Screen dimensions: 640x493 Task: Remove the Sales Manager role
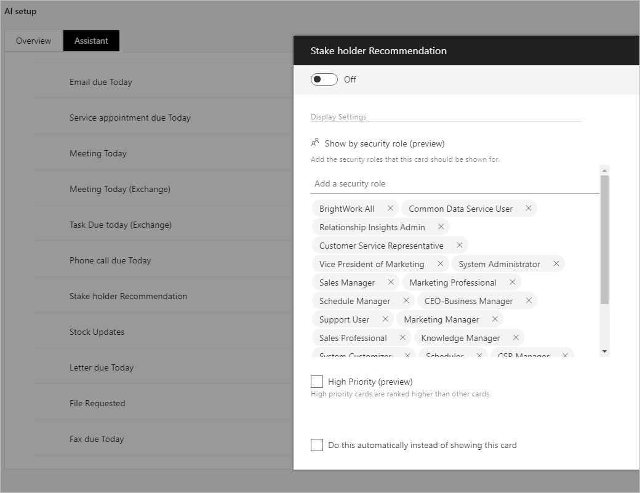tap(391, 282)
